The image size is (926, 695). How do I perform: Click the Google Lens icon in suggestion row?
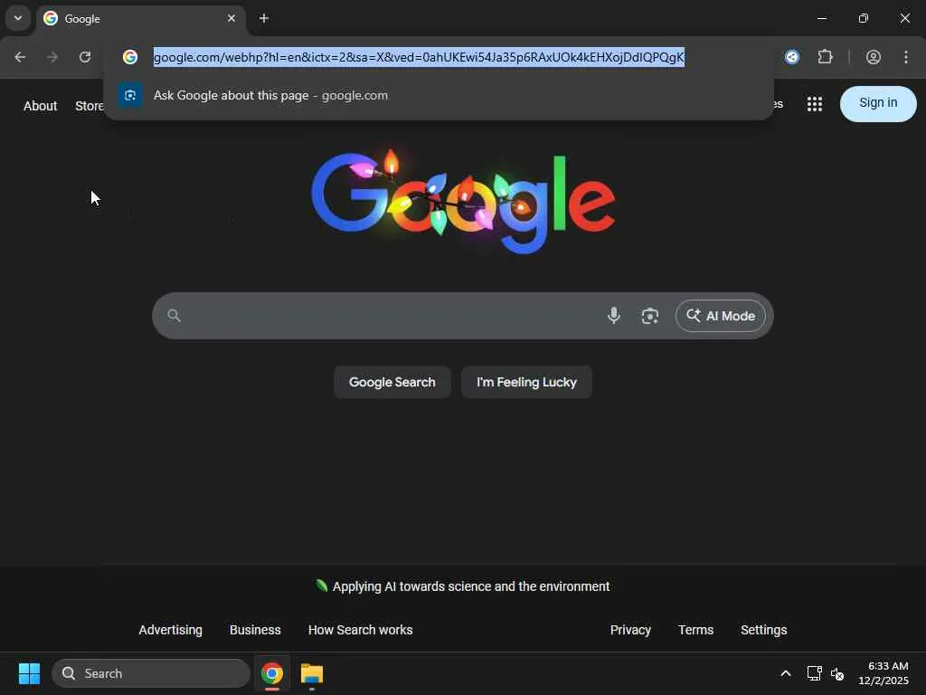click(130, 95)
